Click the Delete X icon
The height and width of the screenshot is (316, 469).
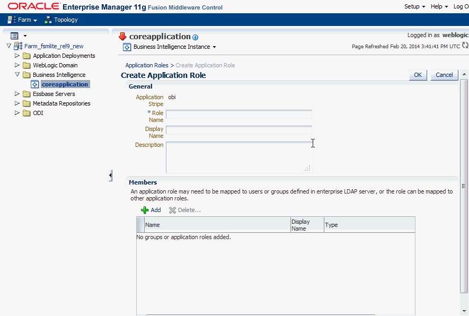tap(172, 210)
